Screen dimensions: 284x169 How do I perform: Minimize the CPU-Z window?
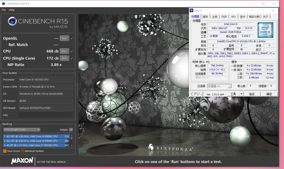pos(252,11)
